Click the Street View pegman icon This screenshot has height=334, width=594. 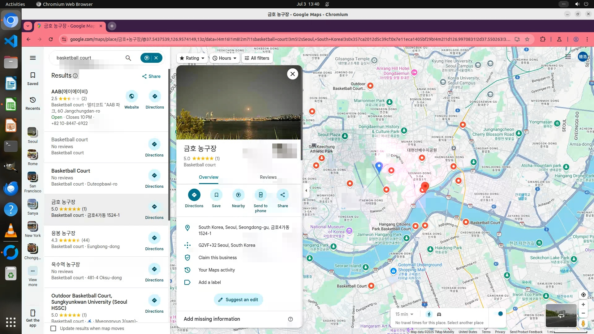coord(583,323)
